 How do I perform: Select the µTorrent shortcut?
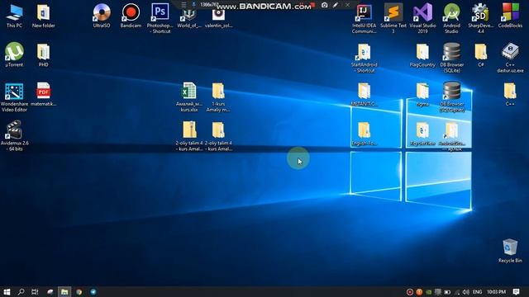[14, 54]
